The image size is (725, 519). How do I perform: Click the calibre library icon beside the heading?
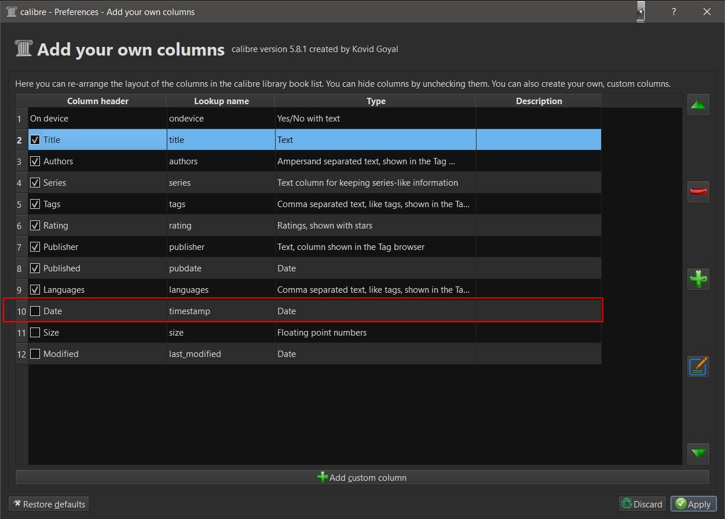tap(24, 49)
